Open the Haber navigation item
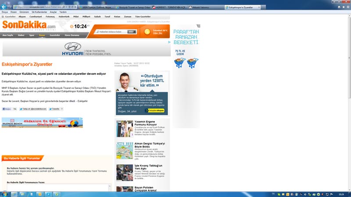 pos(21,35)
